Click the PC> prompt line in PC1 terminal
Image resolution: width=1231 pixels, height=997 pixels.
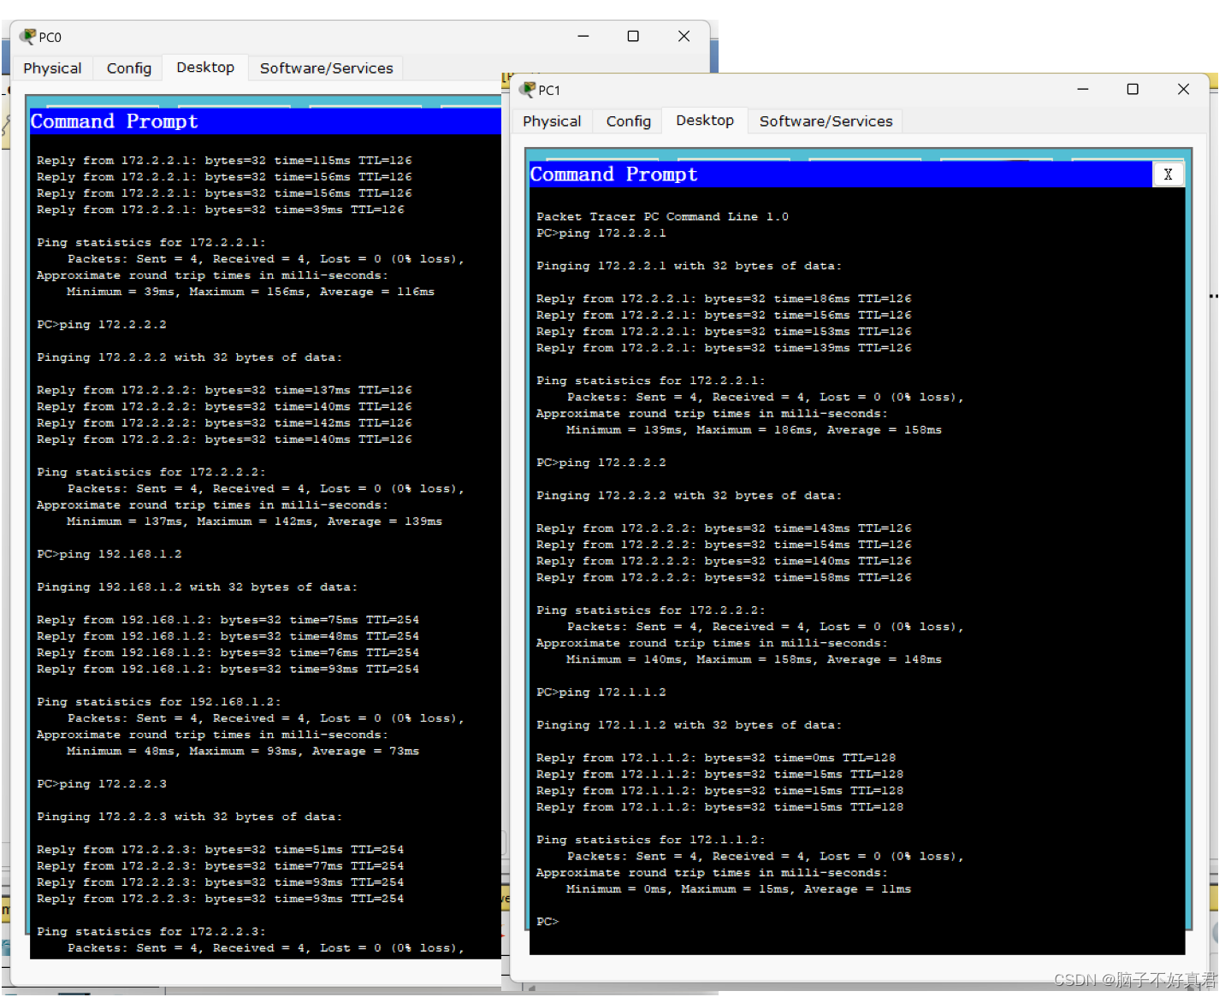point(547,922)
